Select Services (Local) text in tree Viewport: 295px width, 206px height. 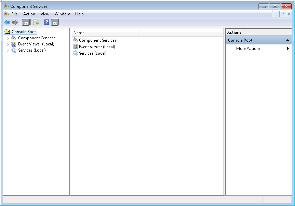[x=32, y=50]
